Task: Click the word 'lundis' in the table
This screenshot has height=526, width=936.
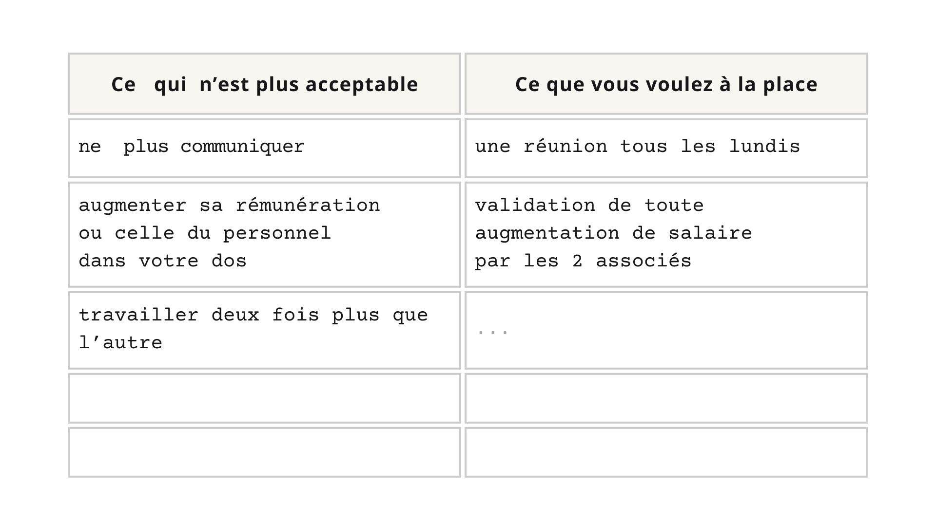Action: click(764, 146)
